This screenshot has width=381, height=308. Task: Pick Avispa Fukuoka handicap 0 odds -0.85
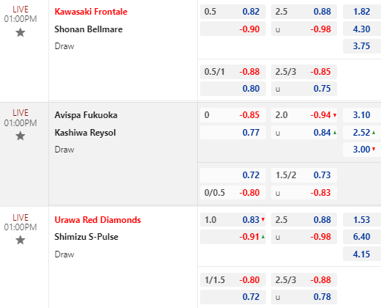233,115
